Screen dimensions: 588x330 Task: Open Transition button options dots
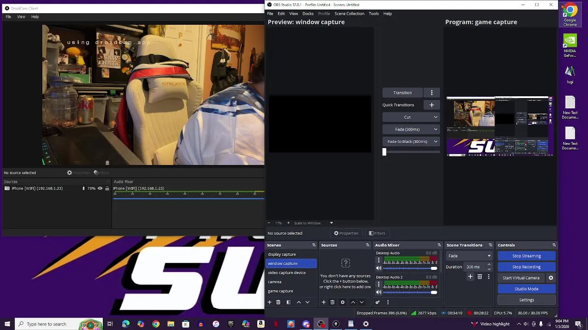[x=432, y=93]
